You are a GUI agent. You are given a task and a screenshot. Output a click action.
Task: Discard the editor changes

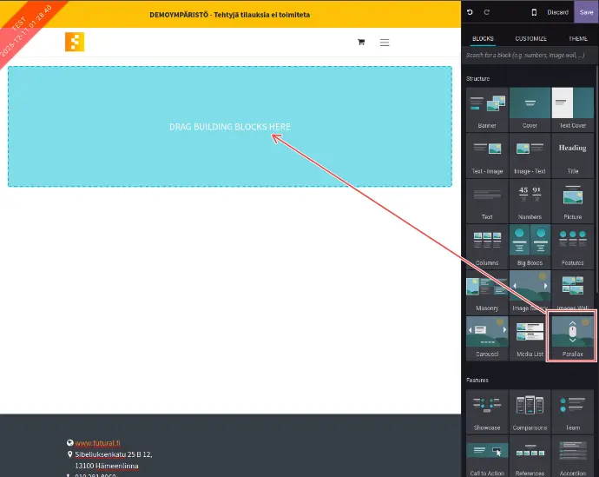(558, 12)
